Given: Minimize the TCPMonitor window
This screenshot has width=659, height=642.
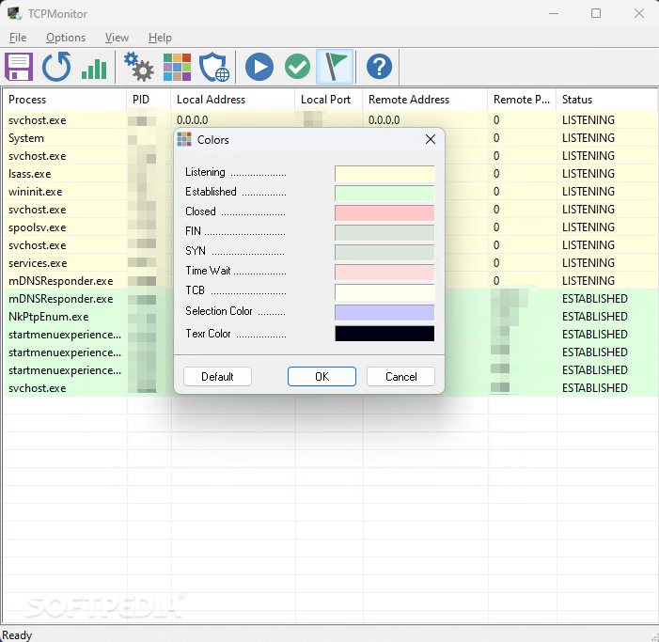Looking at the screenshot, I should pyautogui.click(x=554, y=13).
